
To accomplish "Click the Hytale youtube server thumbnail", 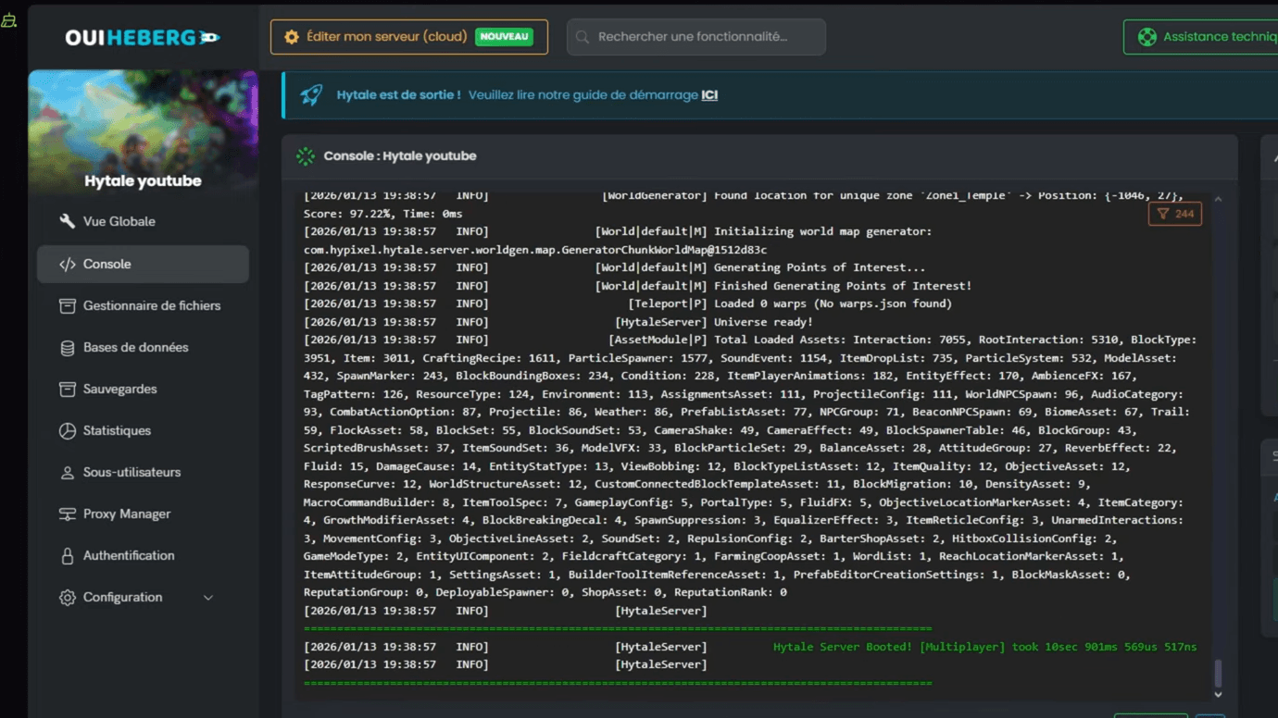I will pos(143,134).
